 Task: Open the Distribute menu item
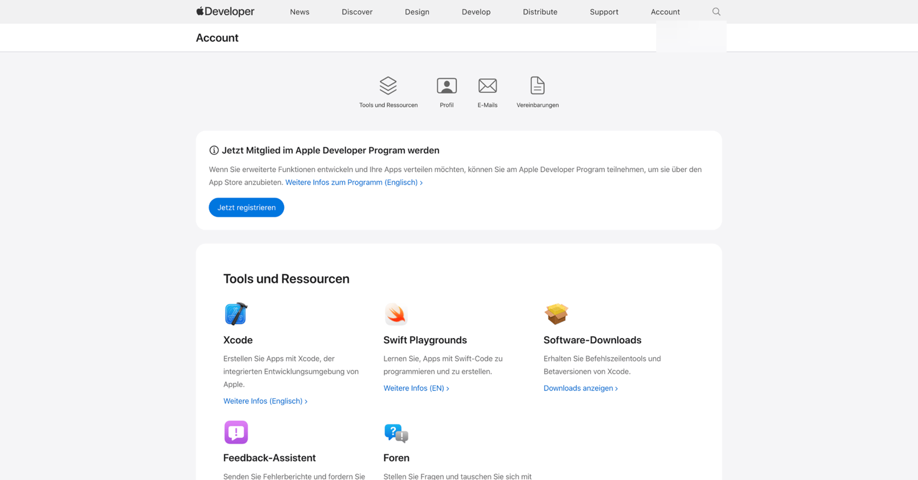(x=540, y=12)
